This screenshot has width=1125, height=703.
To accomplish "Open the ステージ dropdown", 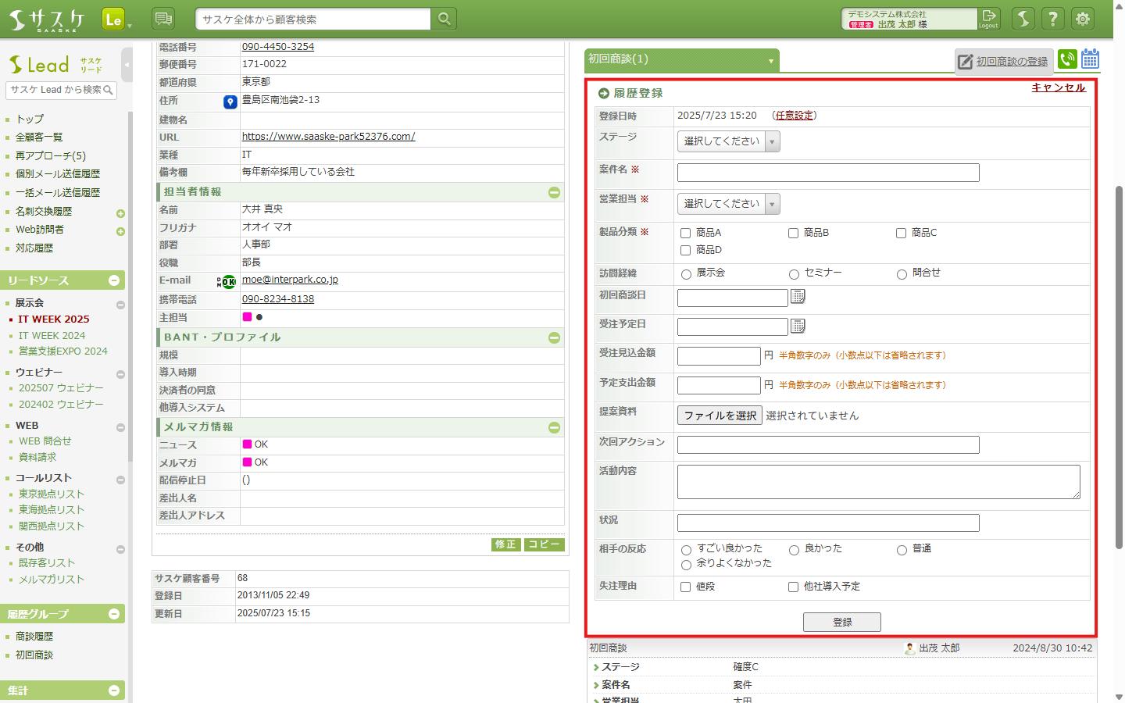I will point(728,141).
